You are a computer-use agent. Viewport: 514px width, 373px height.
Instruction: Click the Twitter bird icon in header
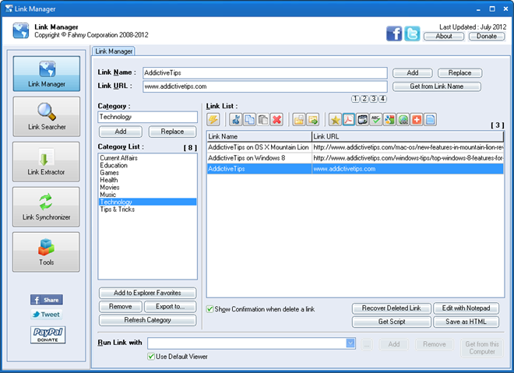pyautogui.click(x=412, y=33)
